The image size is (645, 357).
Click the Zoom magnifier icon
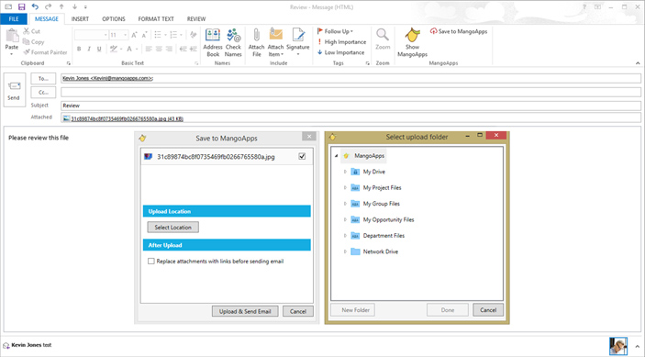point(383,35)
